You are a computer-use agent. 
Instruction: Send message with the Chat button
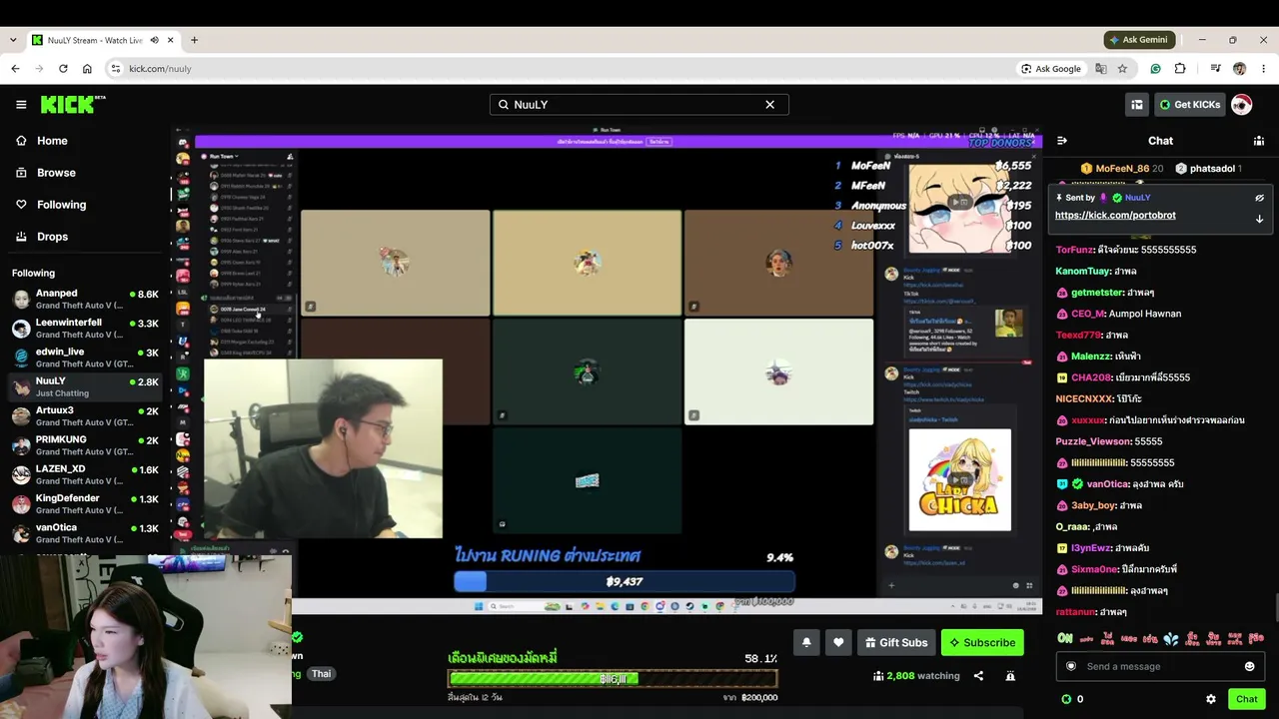tap(1246, 699)
